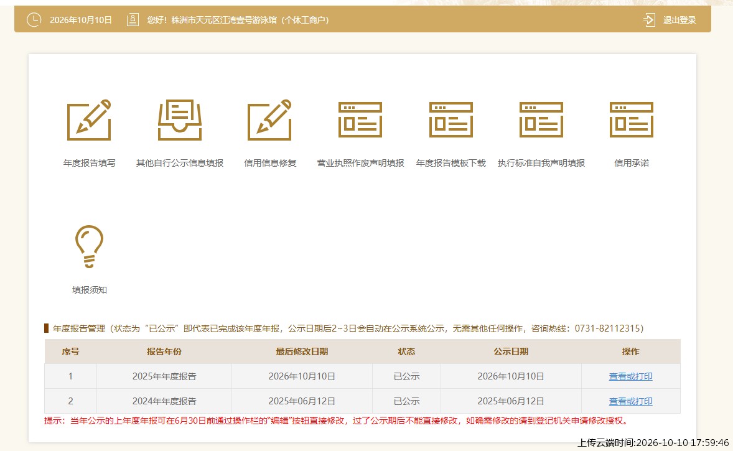
Task: Click the 序号 column header
Action: point(70,351)
